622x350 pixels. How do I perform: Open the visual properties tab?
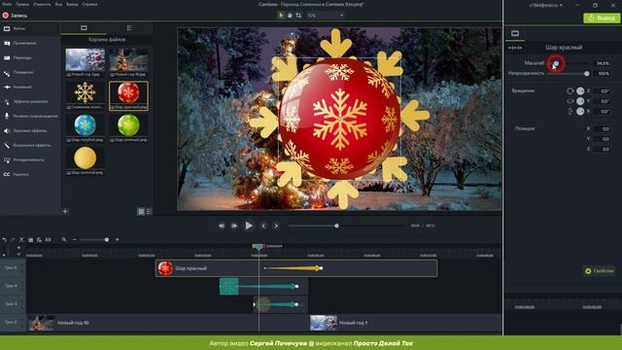tap(515, 34)
